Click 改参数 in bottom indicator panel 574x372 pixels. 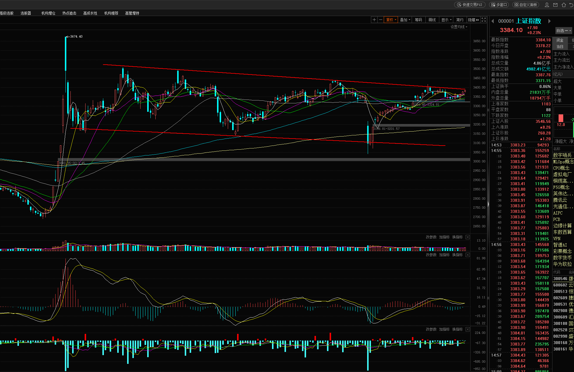pos(431,329)
